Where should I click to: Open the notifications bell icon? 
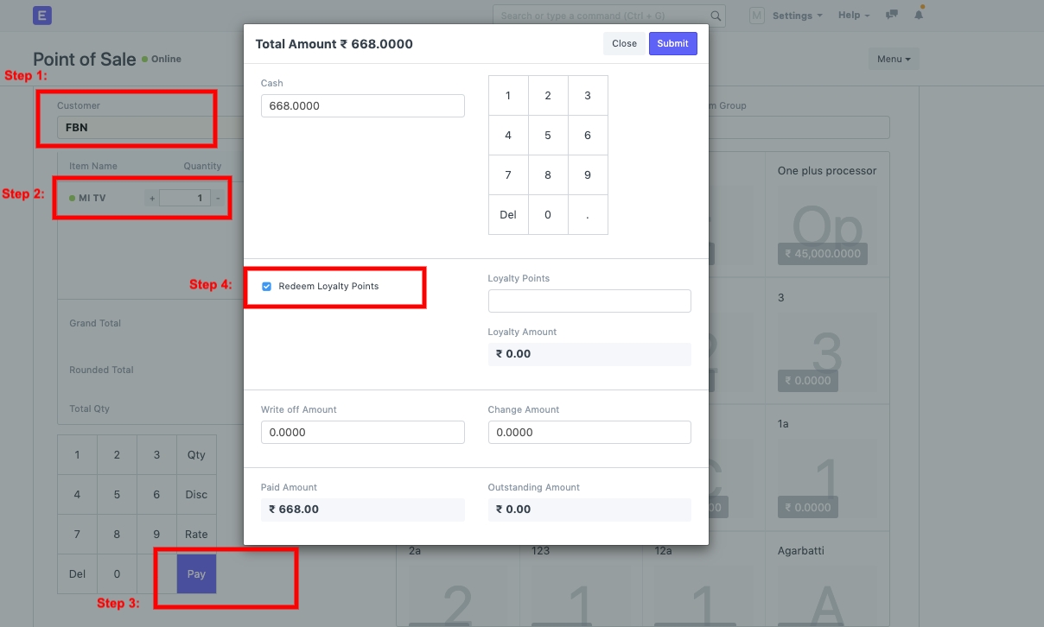point(919,15)
